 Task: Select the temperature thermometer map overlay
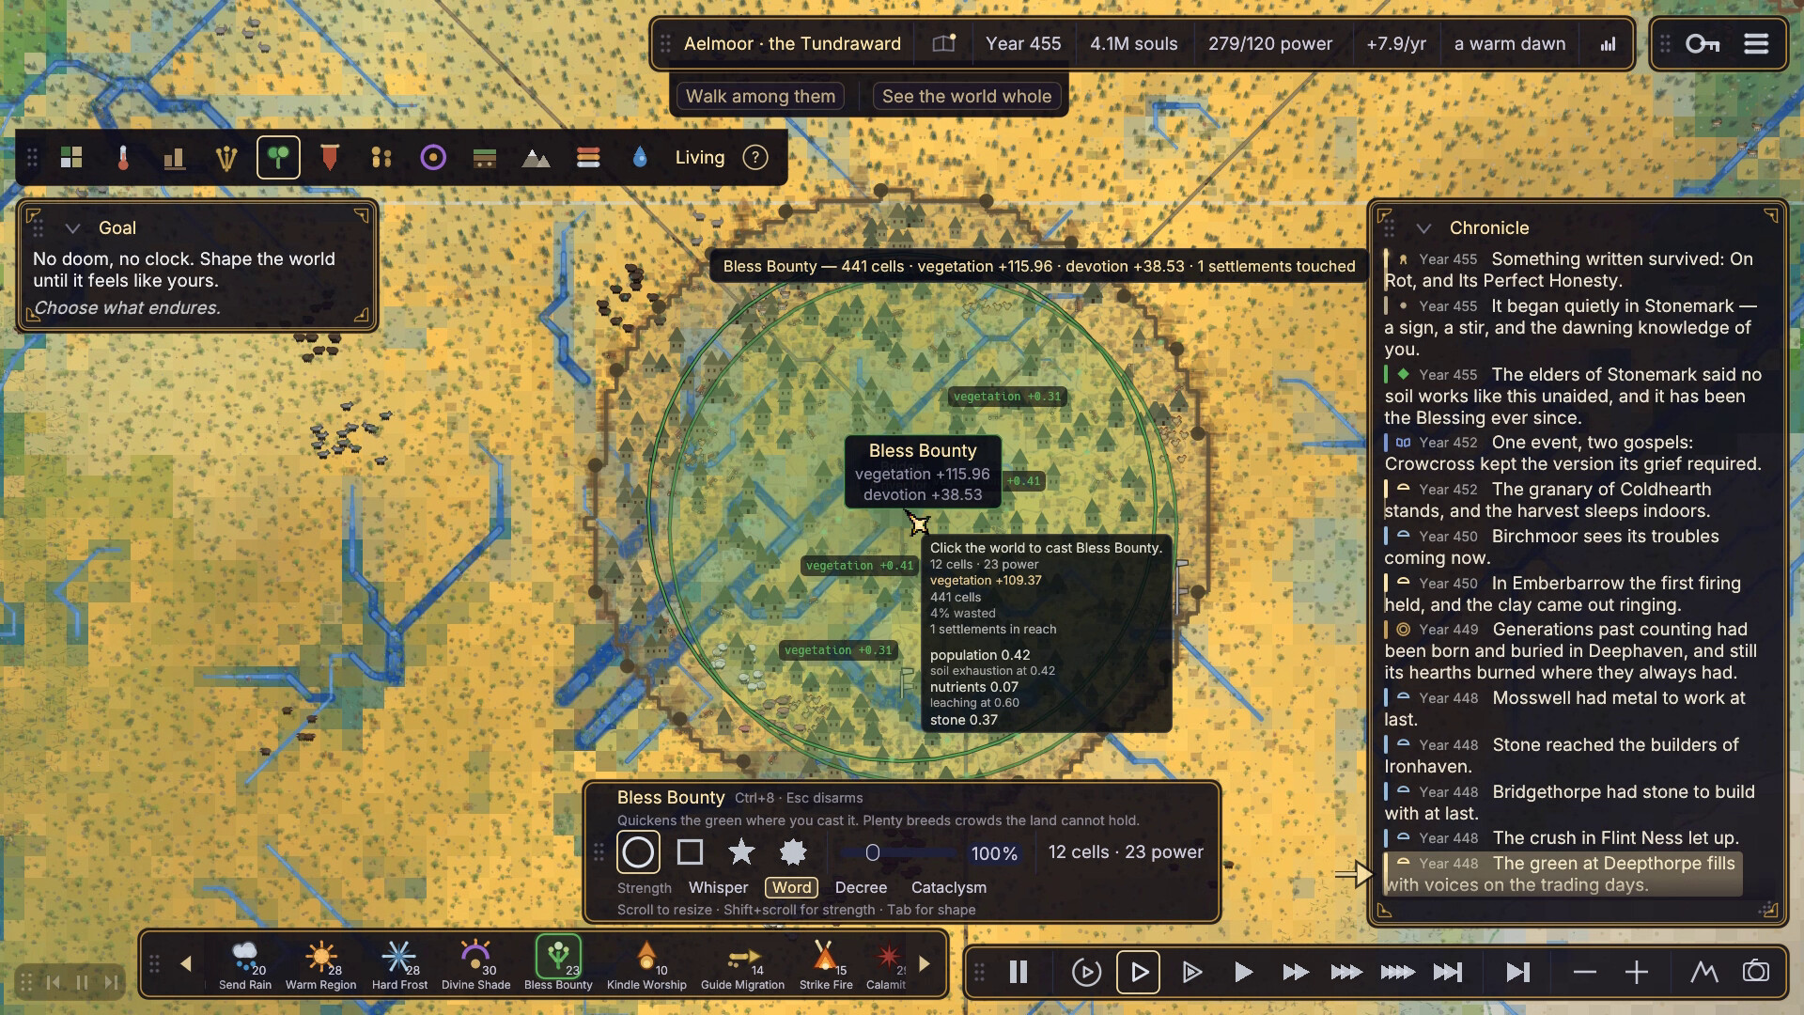tap(123, 158)
